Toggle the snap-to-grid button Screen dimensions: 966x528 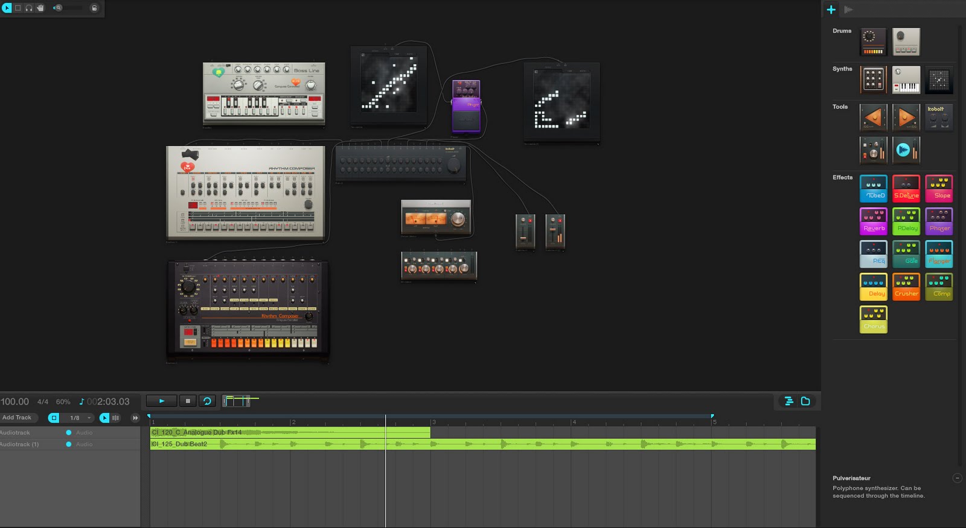click(54, 418)
